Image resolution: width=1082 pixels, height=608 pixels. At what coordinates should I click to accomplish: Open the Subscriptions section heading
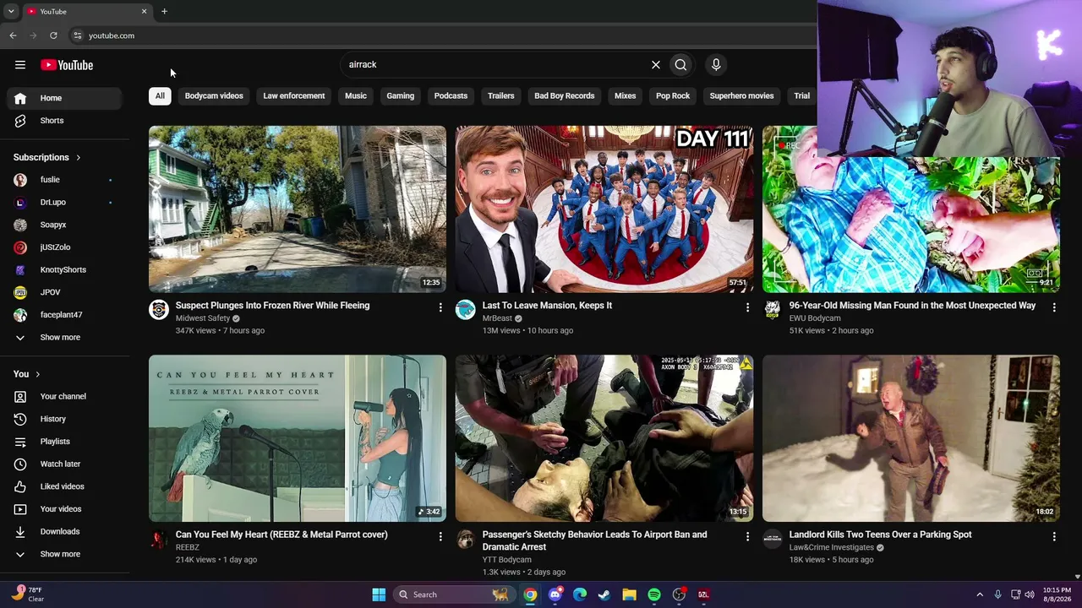pyautogui.click(x=47, y=158)
